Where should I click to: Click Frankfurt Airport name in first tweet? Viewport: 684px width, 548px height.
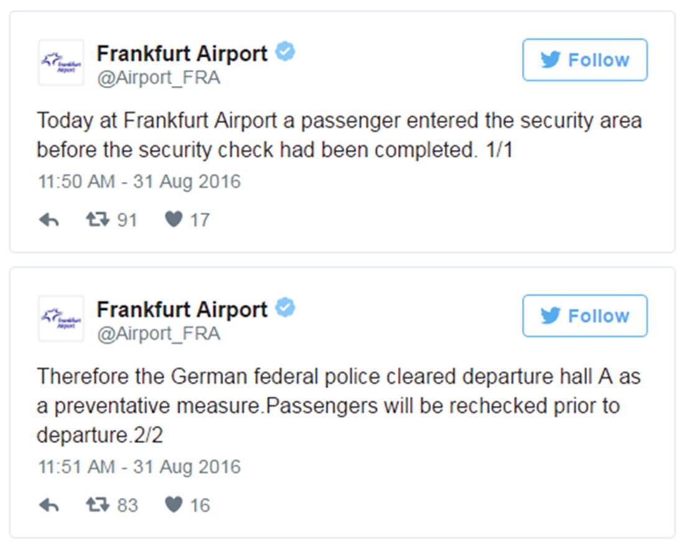click(182, 53)
